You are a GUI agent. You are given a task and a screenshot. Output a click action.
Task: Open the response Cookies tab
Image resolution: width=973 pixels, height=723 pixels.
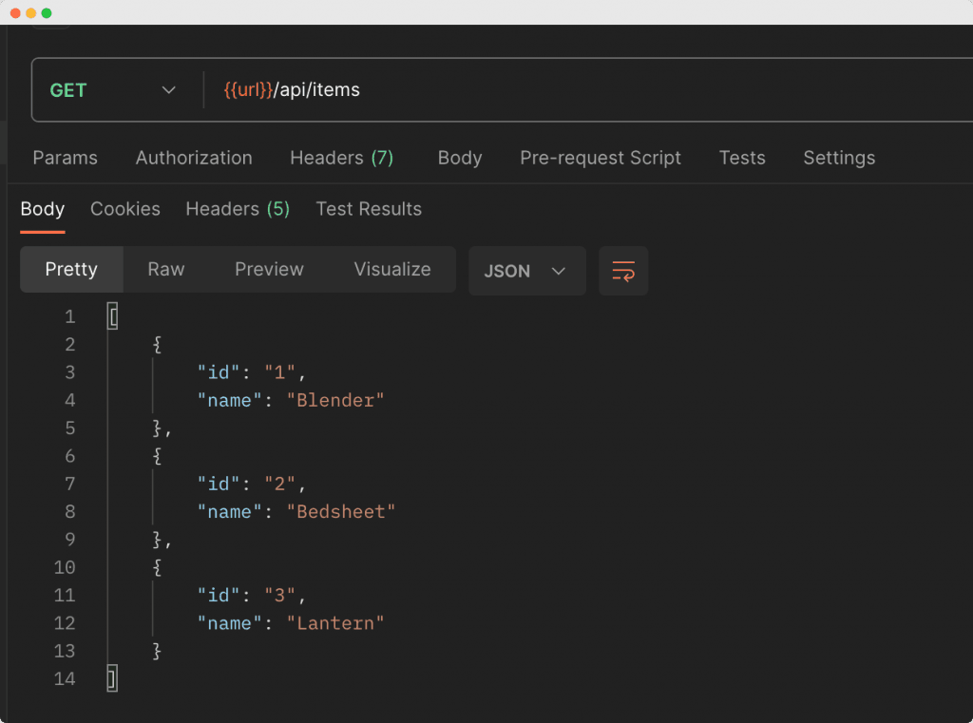(125, 209)
